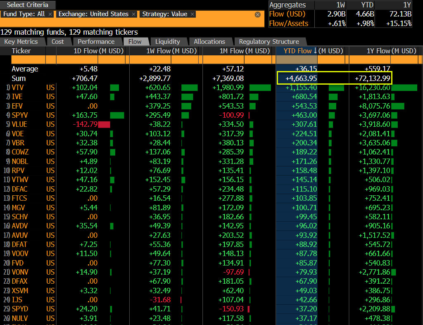Click SPYV's -100.99 1M flow value

[x=231, y=115]
